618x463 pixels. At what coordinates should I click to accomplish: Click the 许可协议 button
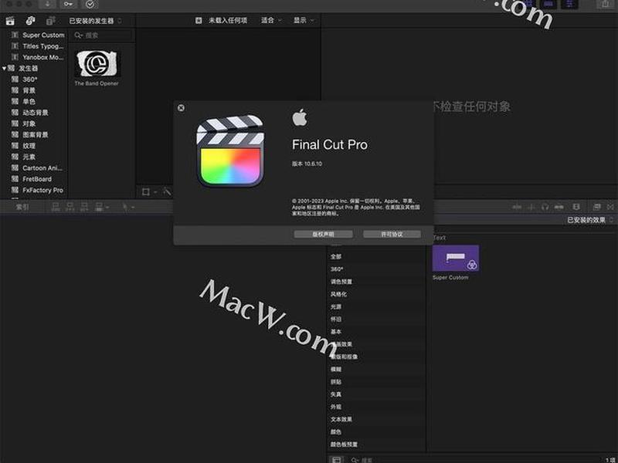pyautogui.click(x=392, y=235)
